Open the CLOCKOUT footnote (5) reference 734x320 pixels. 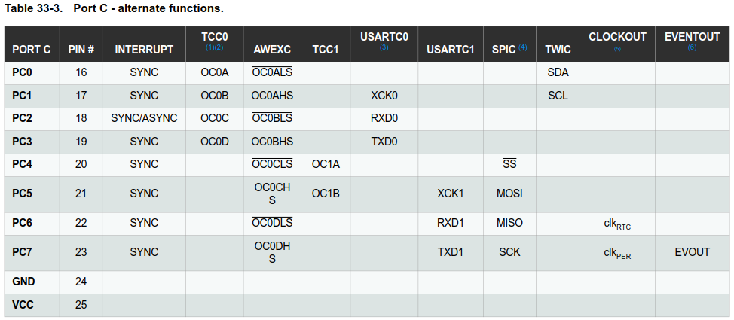point(617,48)
